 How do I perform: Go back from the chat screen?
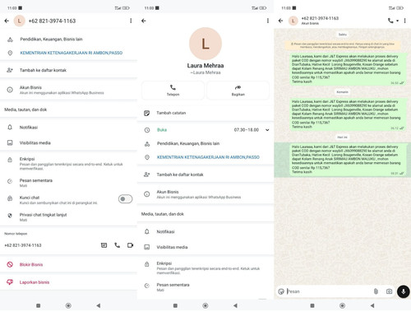pyautogui.click(x=280, y=21)
